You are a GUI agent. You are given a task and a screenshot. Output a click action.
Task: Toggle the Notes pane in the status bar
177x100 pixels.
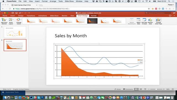point(118,89)
